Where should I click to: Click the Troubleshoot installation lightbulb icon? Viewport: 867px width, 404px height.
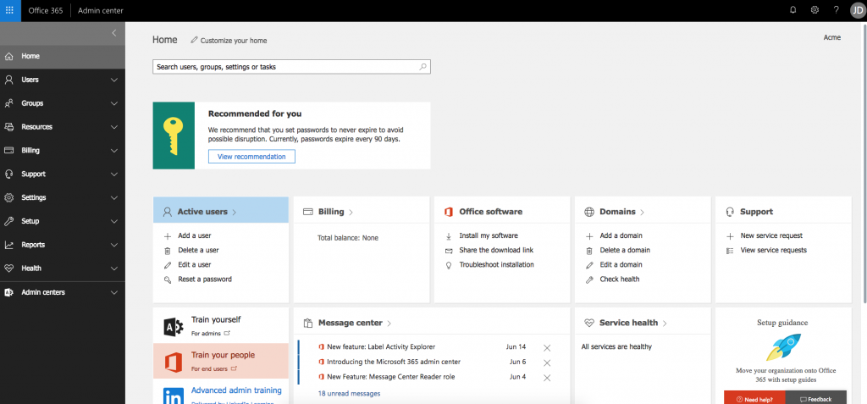tap(449, 265)
